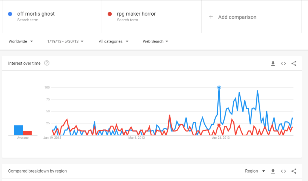Open help icon beside Interest over time
Viewport: 308px width, 181px height.
(47, 63)
